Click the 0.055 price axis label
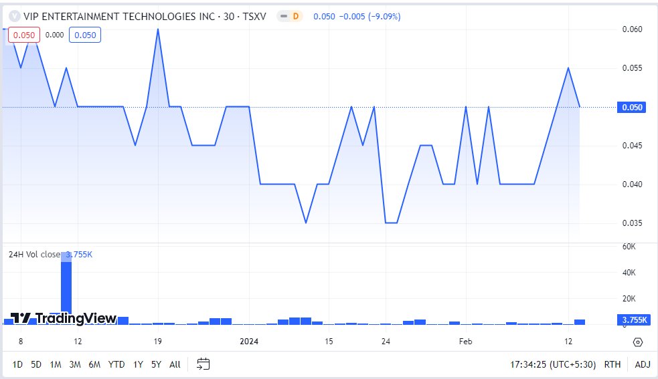 pos(632,68)
